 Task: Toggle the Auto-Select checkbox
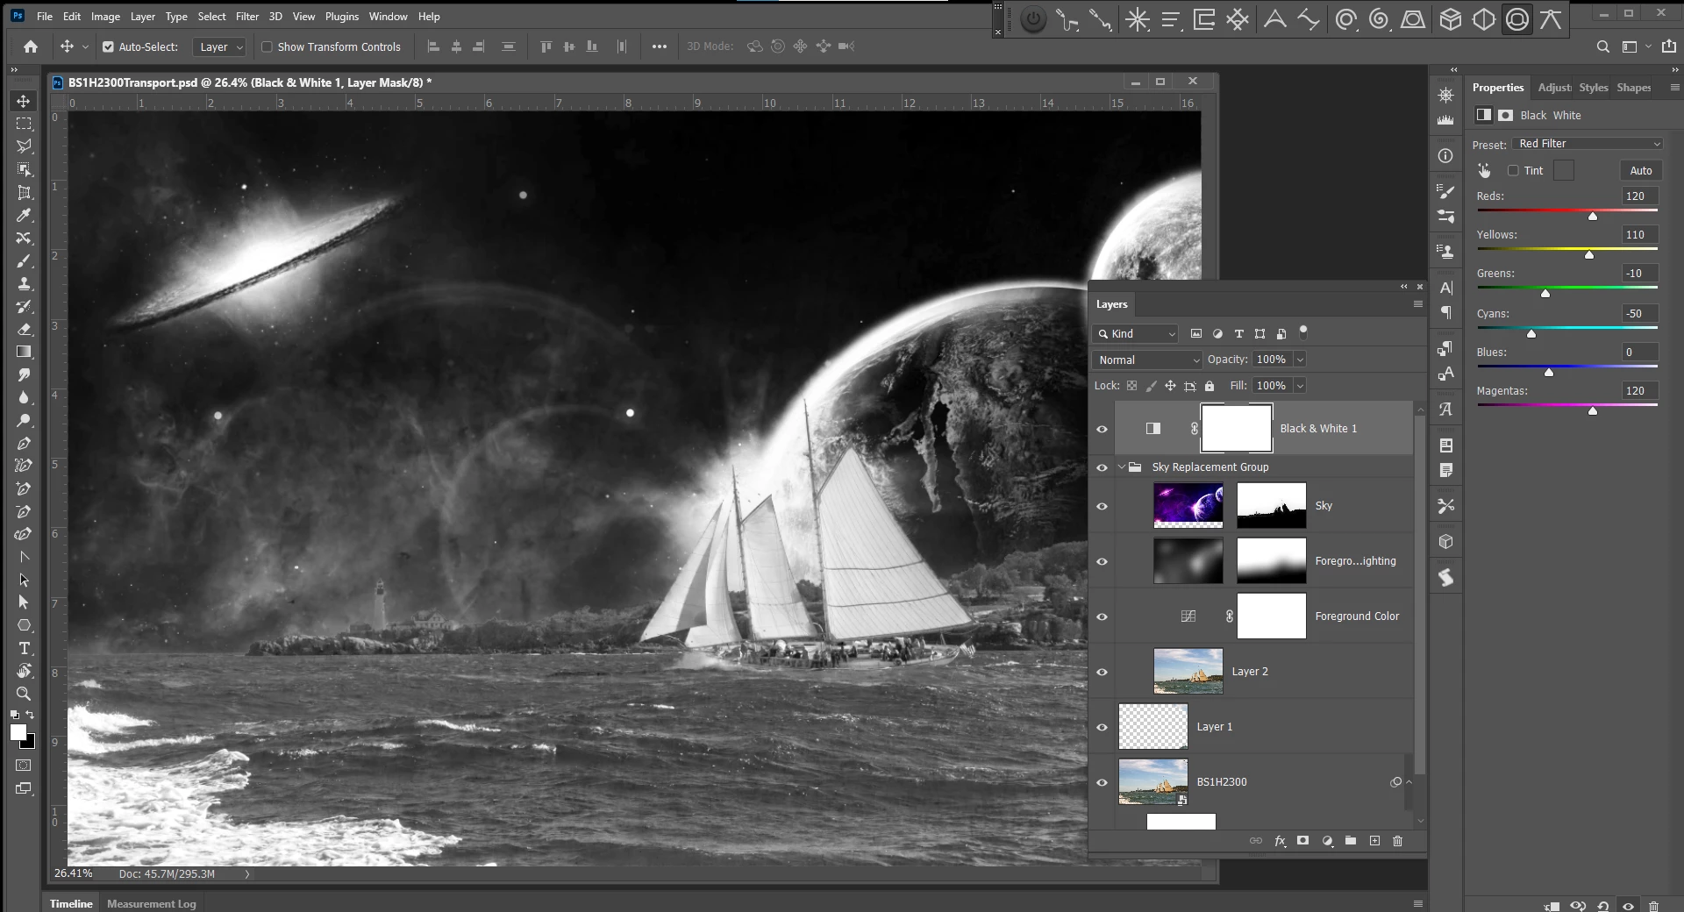pyautogui.click(x=108, y=46)
